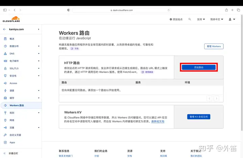Toggle Safari sidebar icon
Viewport: 243px width, 158px height.
pos(5,10)
